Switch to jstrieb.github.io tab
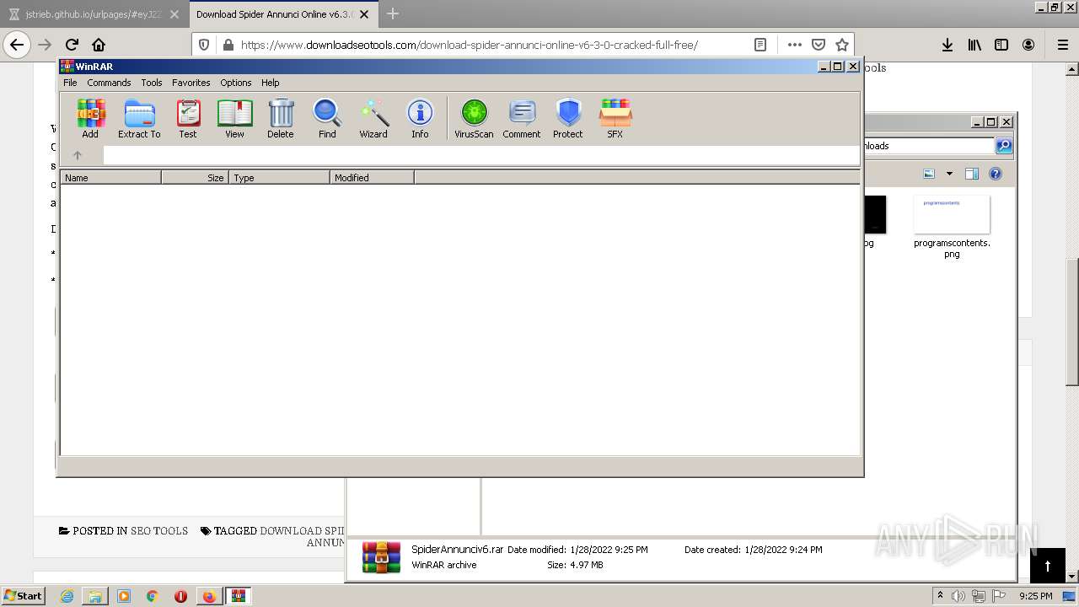The image size is (1079, 607). point(93,14)
